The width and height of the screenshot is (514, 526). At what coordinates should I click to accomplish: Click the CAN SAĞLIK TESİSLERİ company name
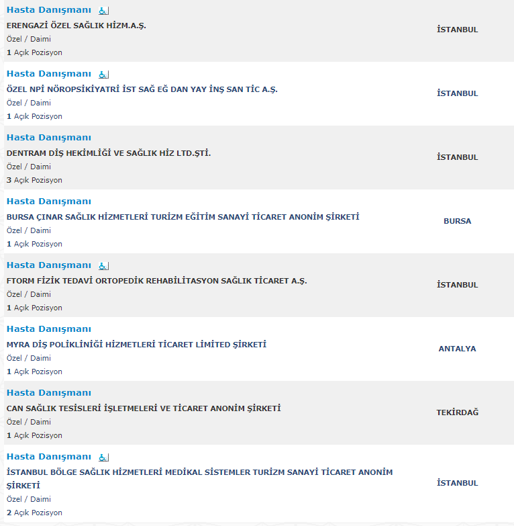pos(144,408)
